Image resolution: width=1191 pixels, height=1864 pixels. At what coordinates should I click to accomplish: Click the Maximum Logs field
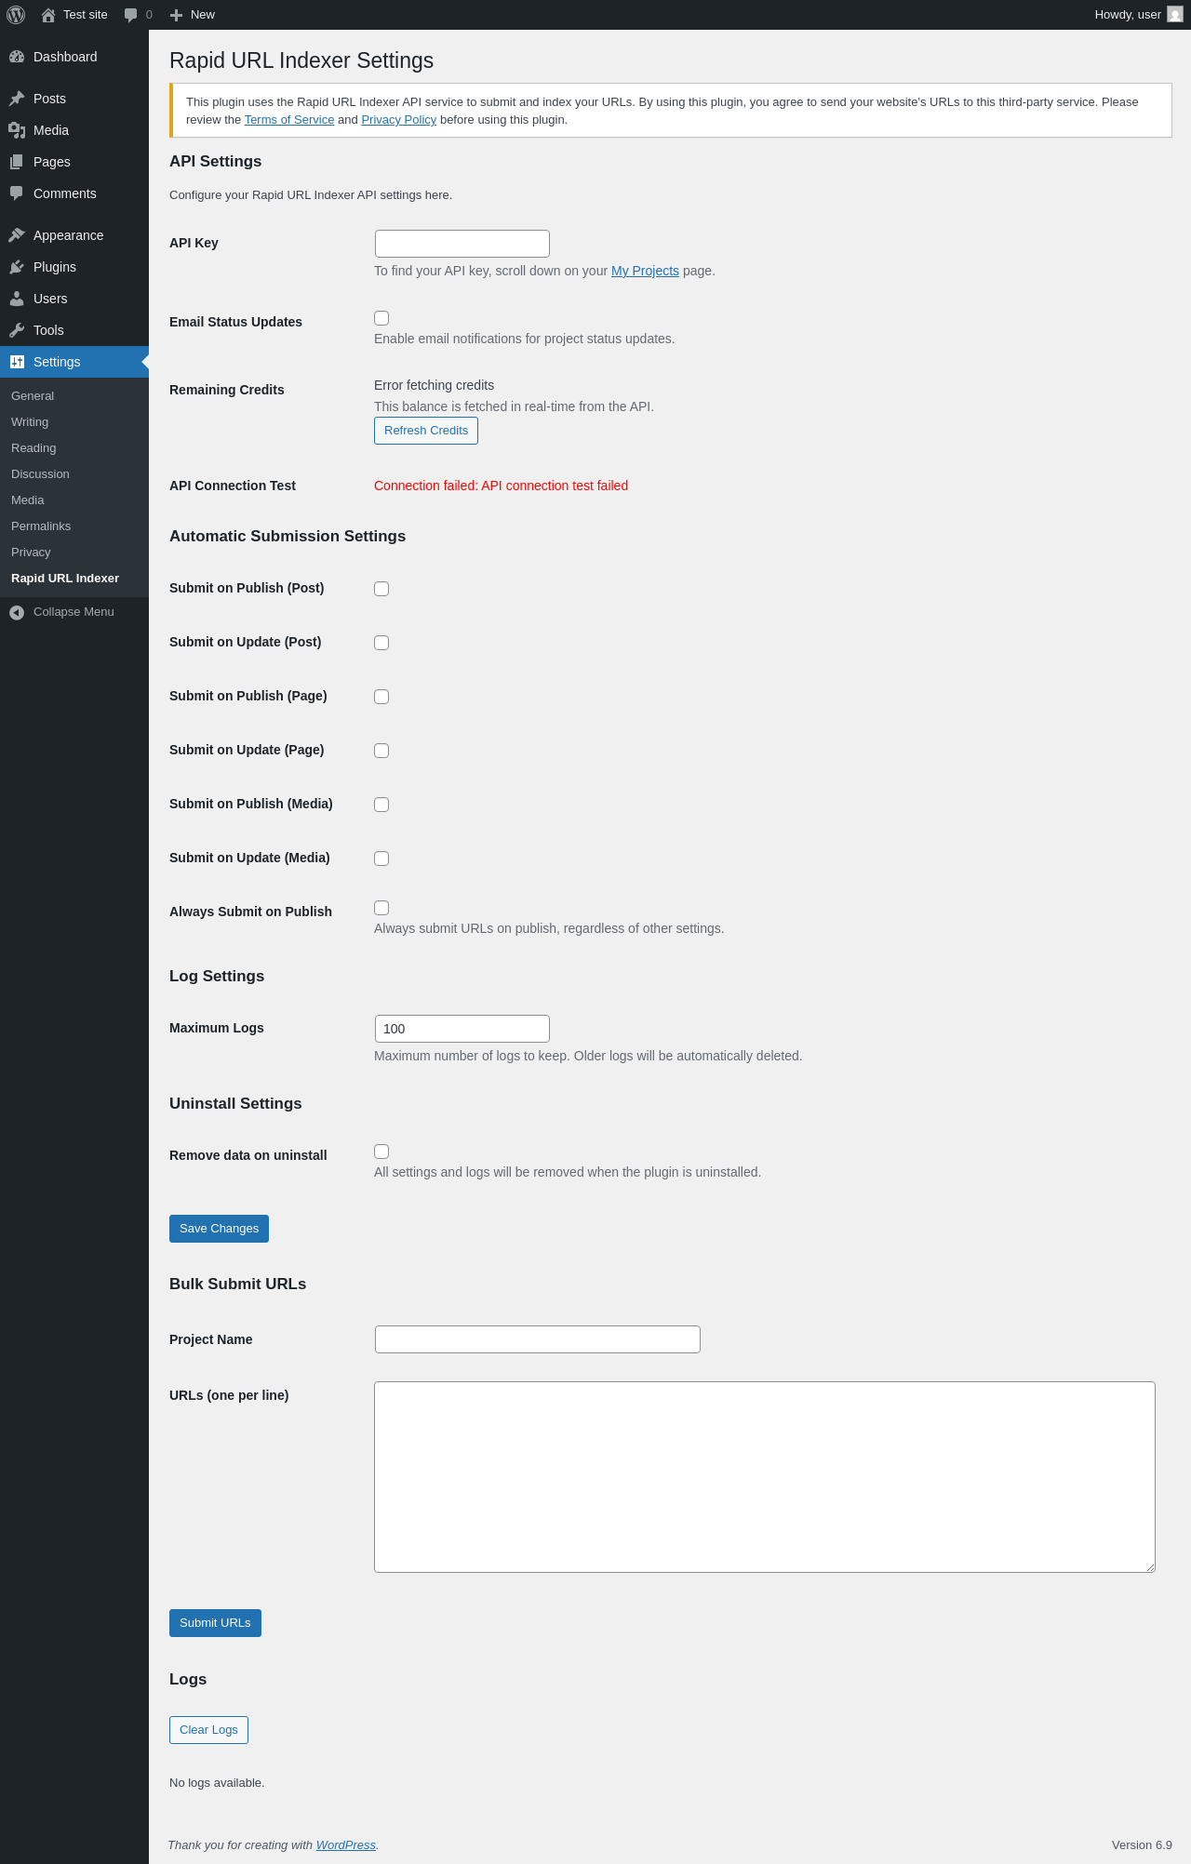tap(462, 1029)
